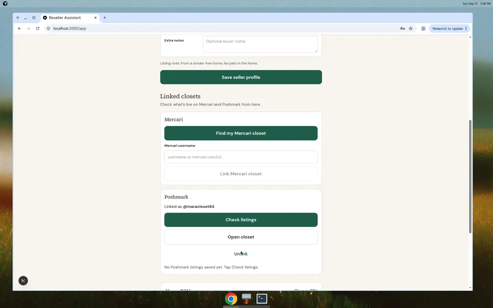Go back using browser back arrow
Viewport: 493px width, 308px height.
(19, 28)
